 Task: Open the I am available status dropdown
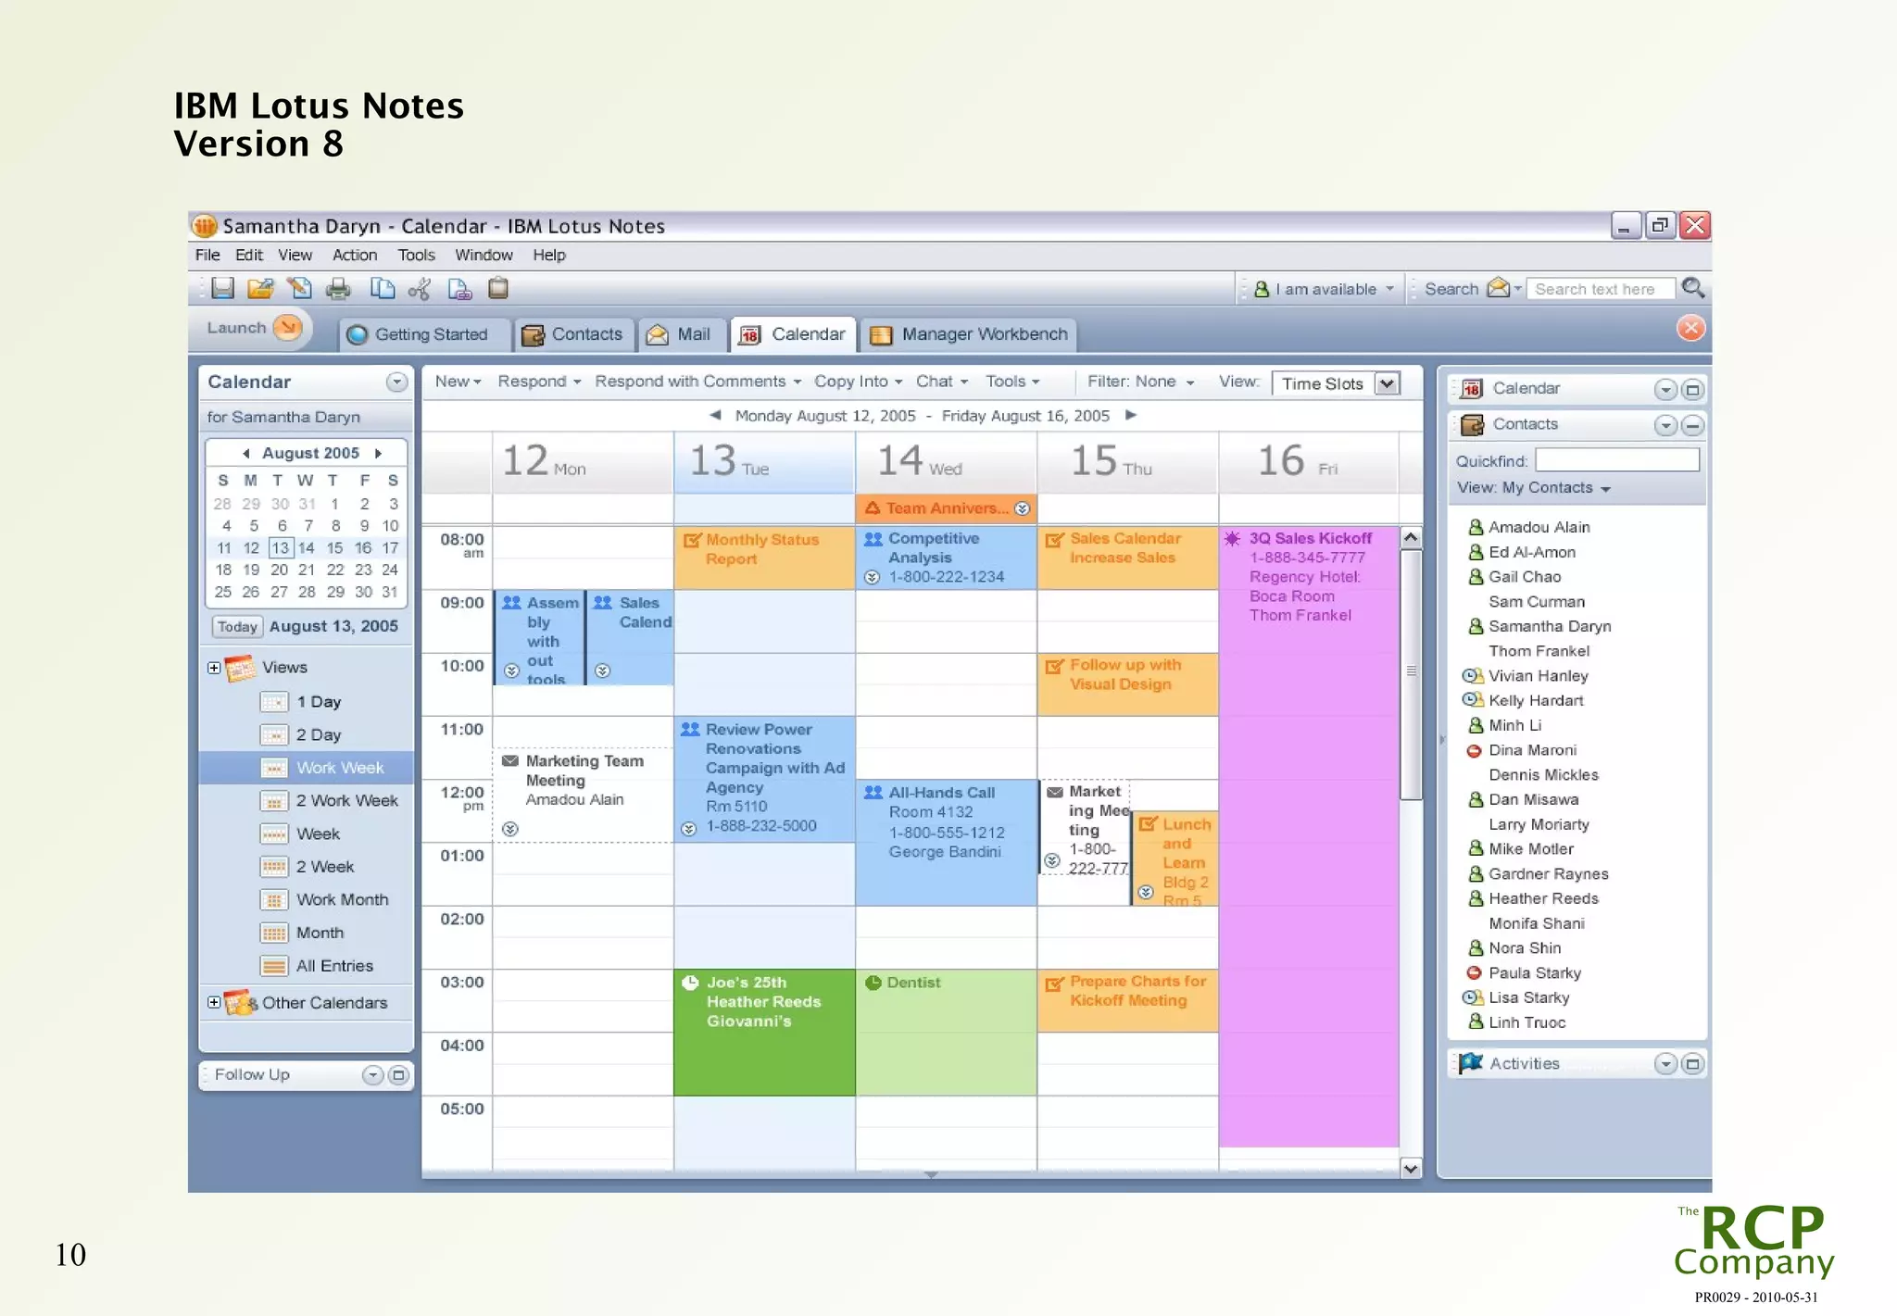1324,289
